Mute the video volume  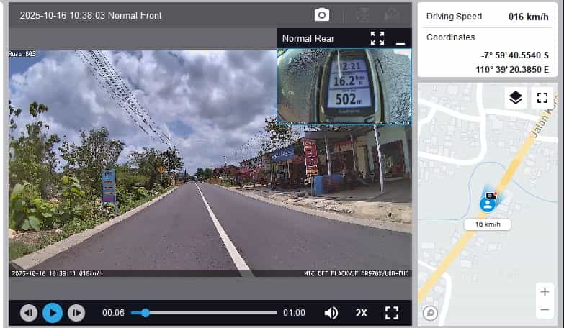331,313
